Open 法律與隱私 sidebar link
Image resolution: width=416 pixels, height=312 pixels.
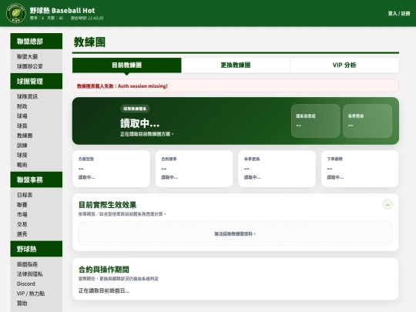point(30,274)
